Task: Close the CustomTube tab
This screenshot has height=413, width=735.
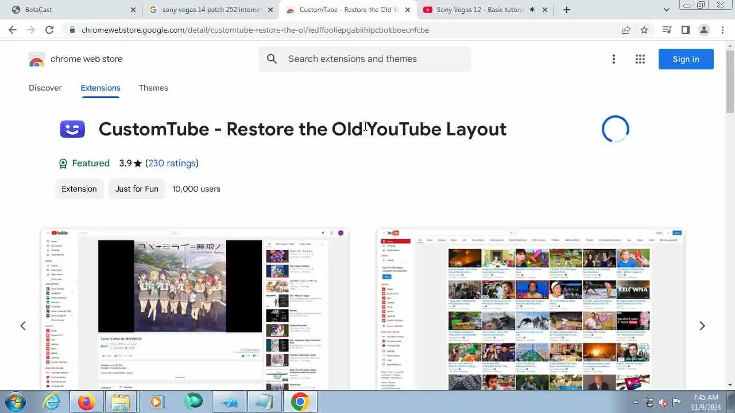Action: coord(408,10)
